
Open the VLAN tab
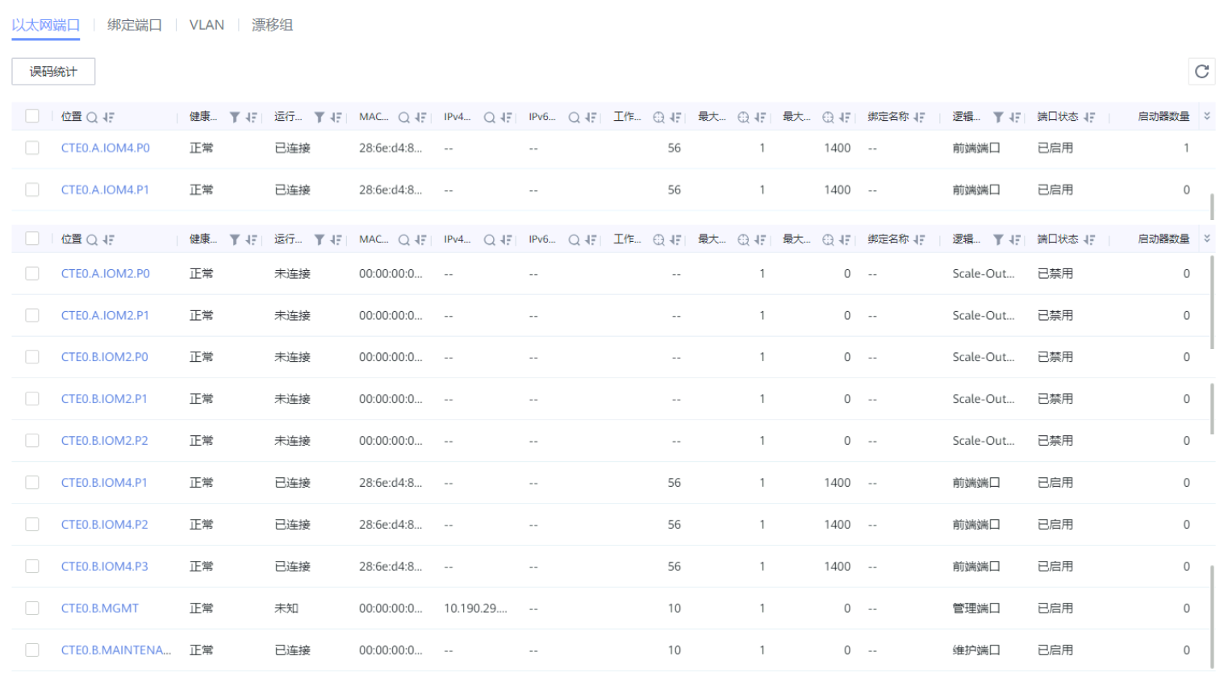pos(207,25)
